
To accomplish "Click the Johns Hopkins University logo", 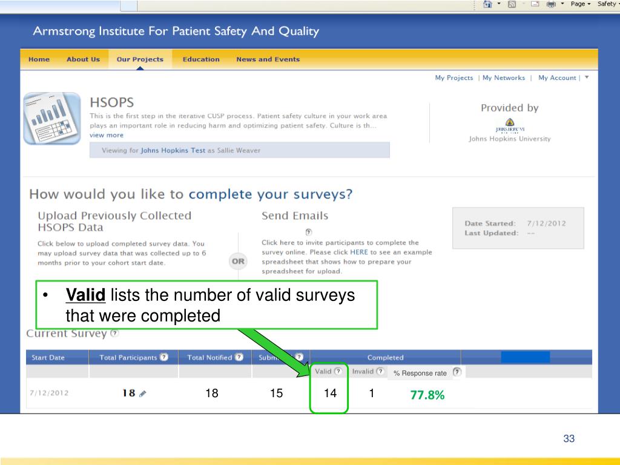I will (x=510, y=125).
